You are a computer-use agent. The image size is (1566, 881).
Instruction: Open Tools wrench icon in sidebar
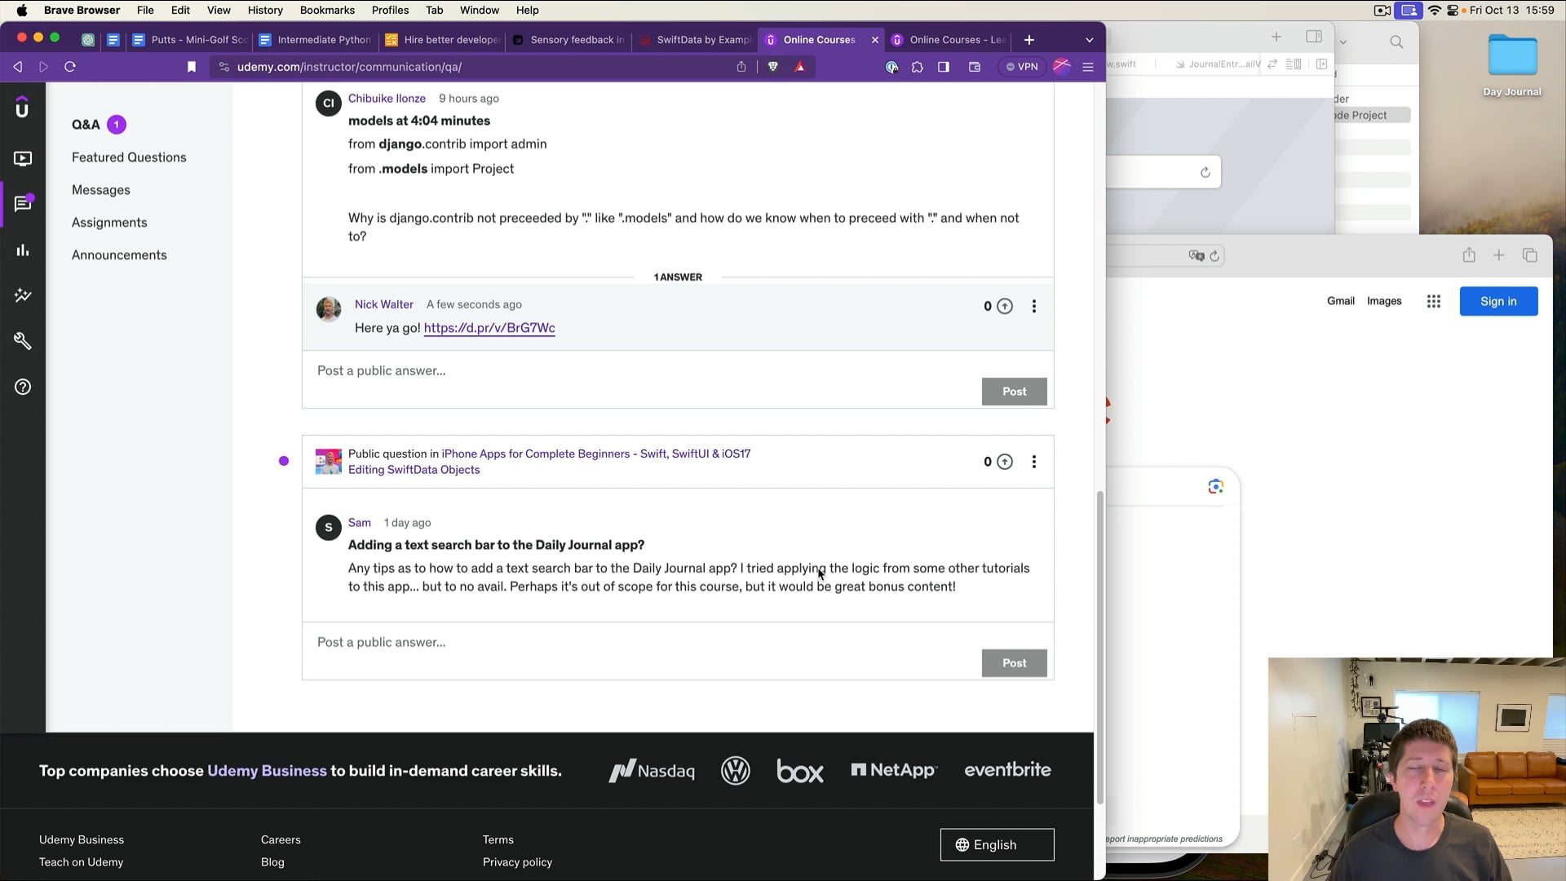point(23,341)
